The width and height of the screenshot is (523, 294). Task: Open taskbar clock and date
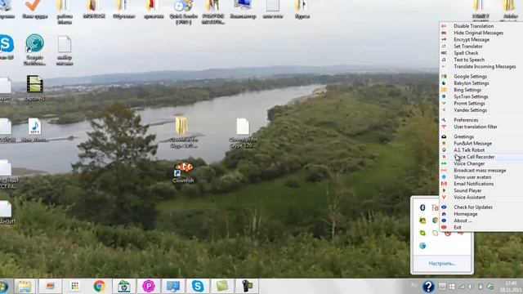(x=510, y=287)
